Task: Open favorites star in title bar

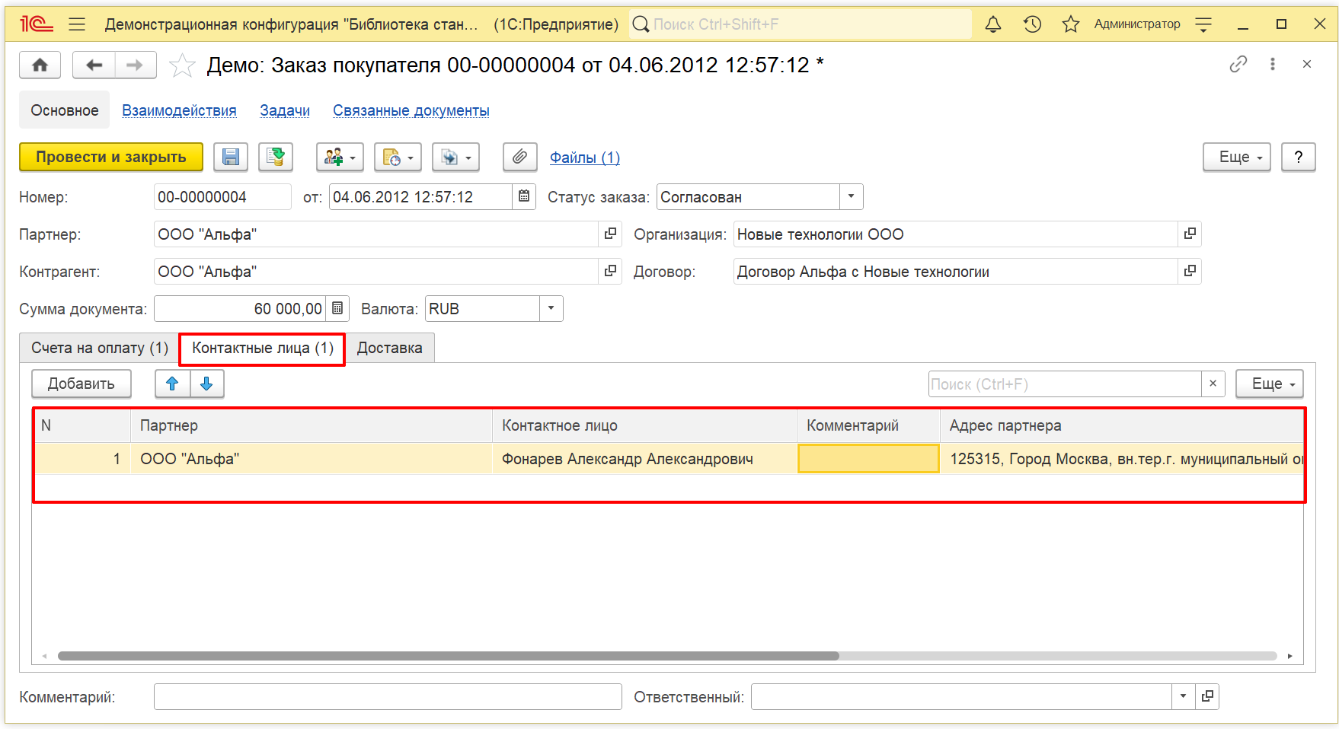Action: (1071, 24)
